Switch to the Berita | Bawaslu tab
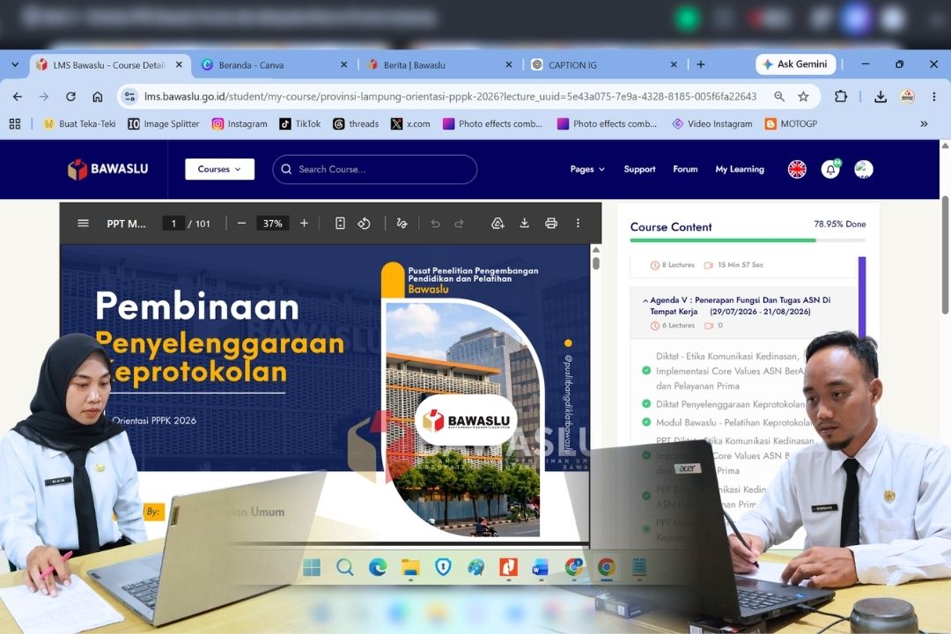The image size is (951, 634). 439,65
